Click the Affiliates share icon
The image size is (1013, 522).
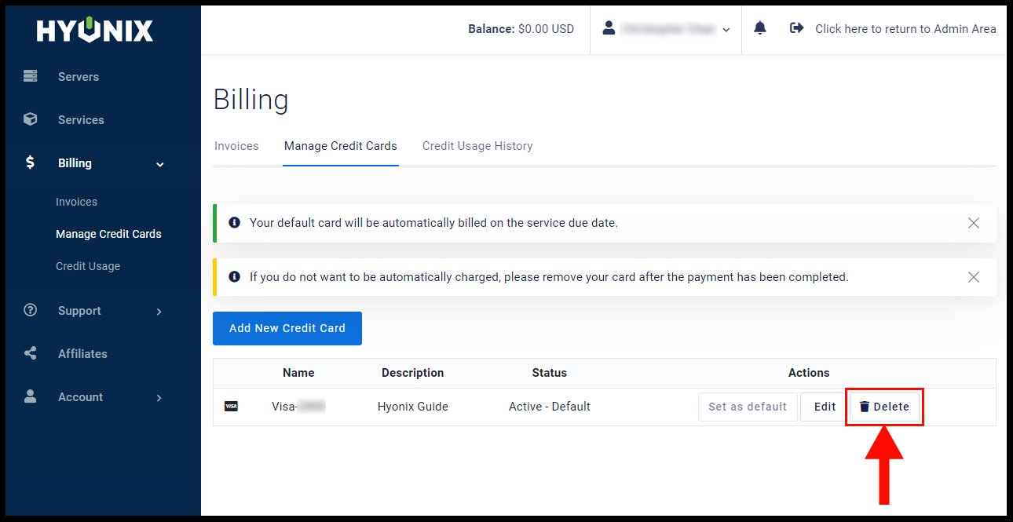pyautogui.click(x=30, y=353)
